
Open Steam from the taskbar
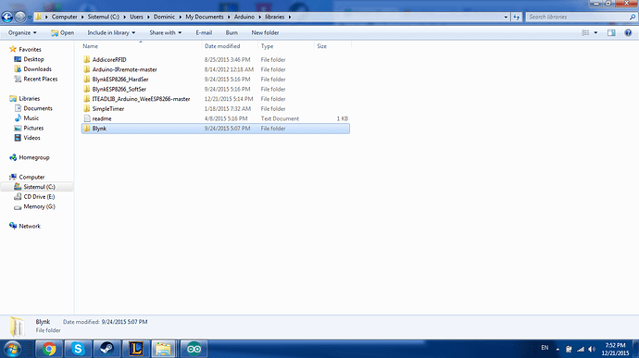(x=106, y=349)
